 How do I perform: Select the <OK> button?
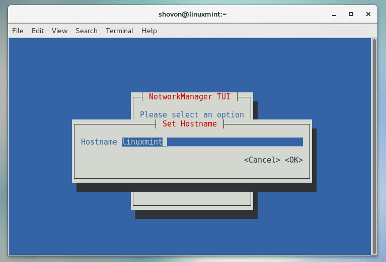tap(294, 160)
